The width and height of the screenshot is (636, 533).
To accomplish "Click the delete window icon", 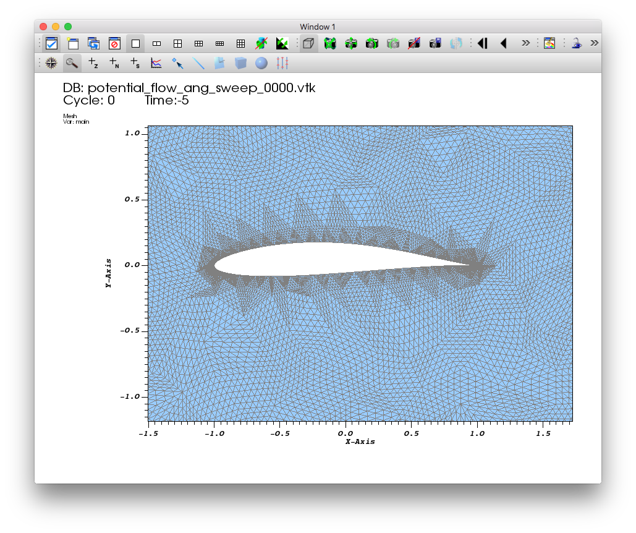I will tap(115, 43).
